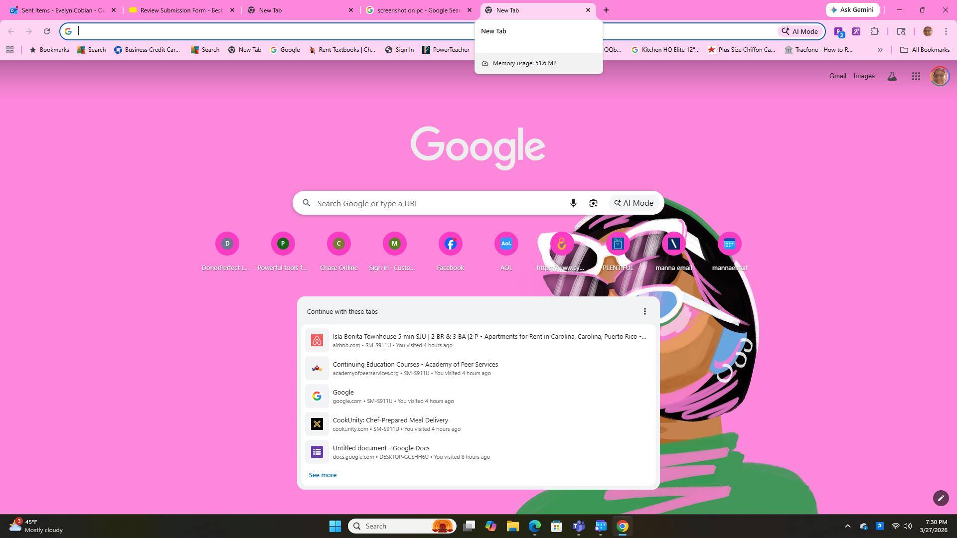
Task: Switch to Review Submission Form tab
Action: click(180, 10)
